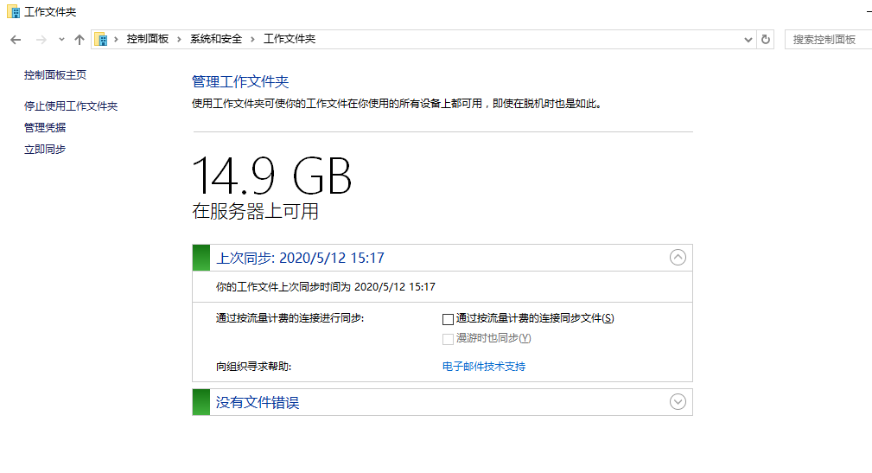
Task: Enable 通过按流量计费的连接同步文件 checkbox
Action: 448,319
